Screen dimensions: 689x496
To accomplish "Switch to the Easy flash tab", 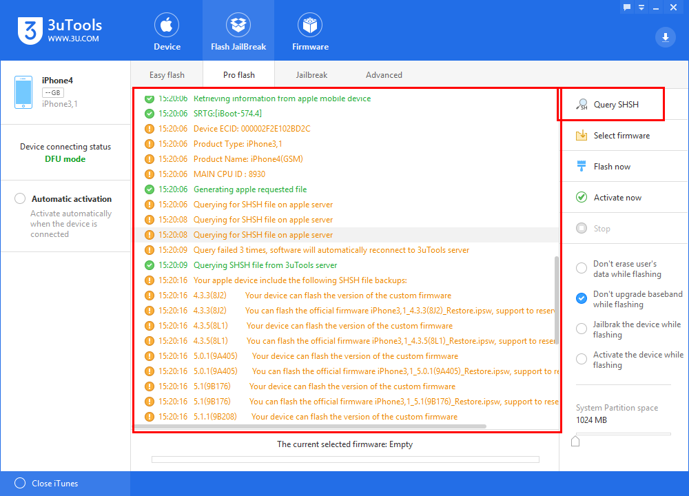I will tap(167, 75).
